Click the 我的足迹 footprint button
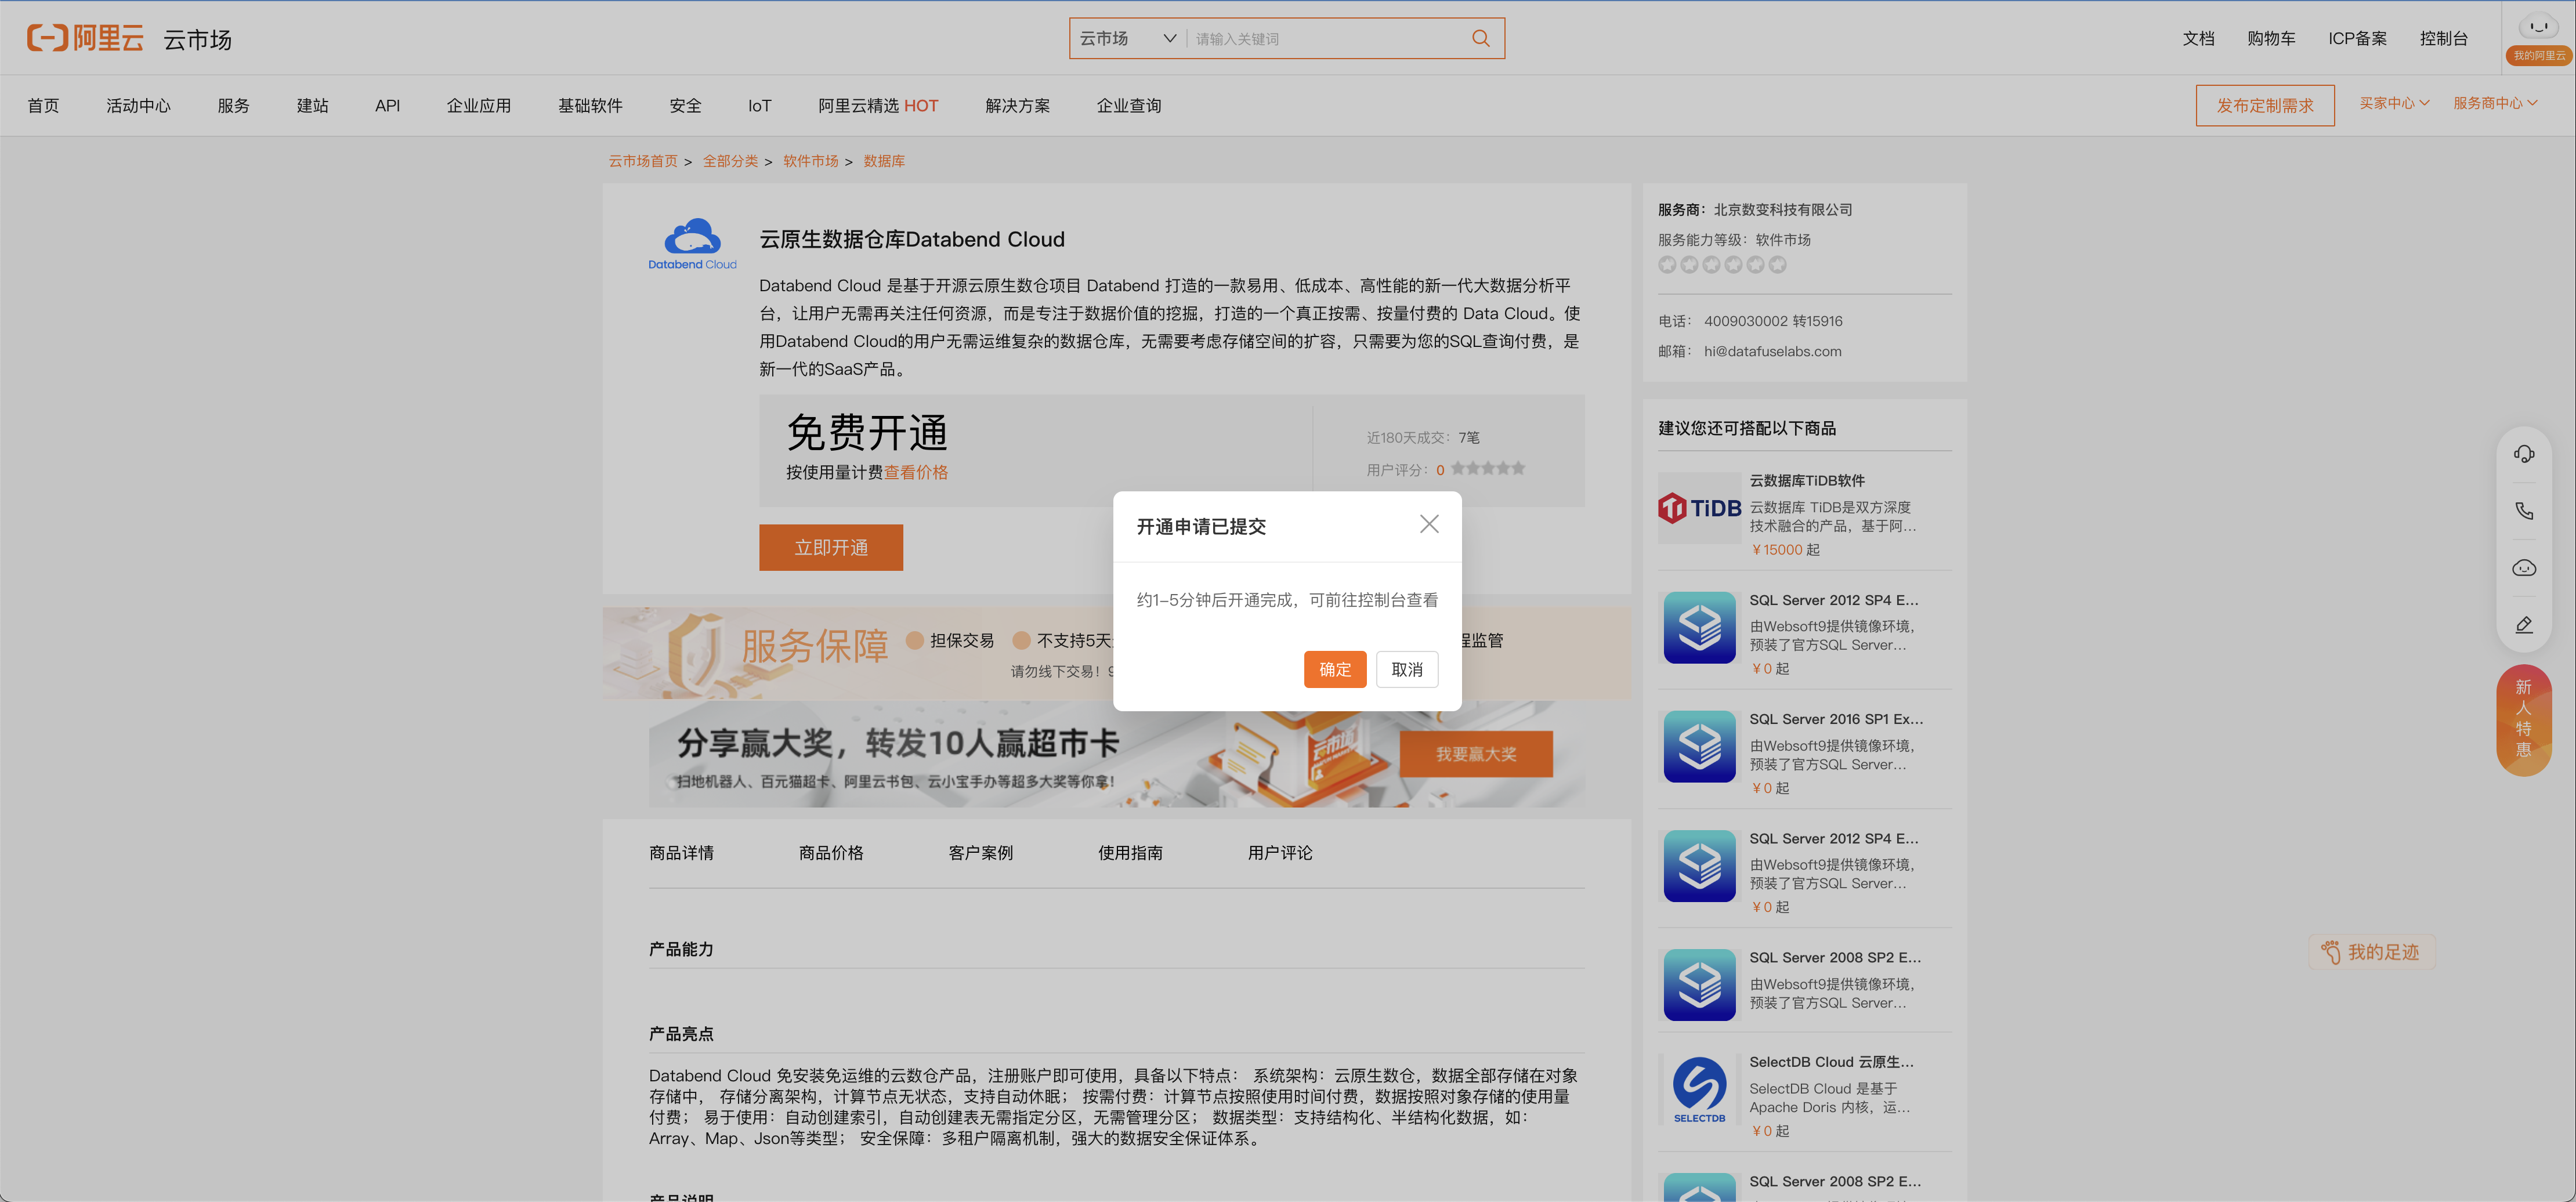2576x1202 pixels. tap(2371, 952)
